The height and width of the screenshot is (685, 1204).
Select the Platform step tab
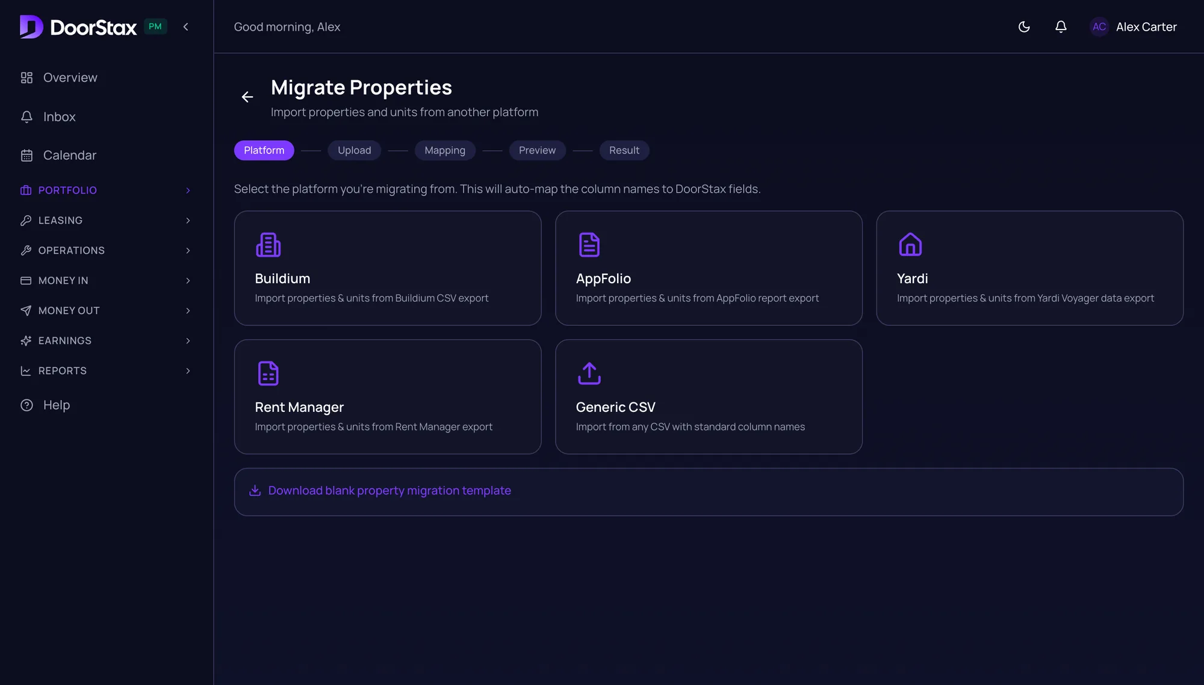click(x=264, y=150)
